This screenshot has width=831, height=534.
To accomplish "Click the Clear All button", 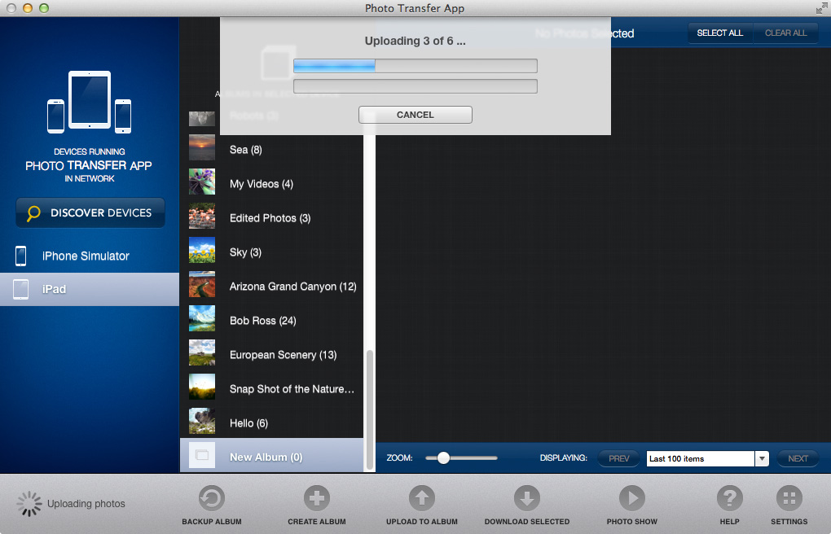I will pyautogui.click(x=785, y=33).
